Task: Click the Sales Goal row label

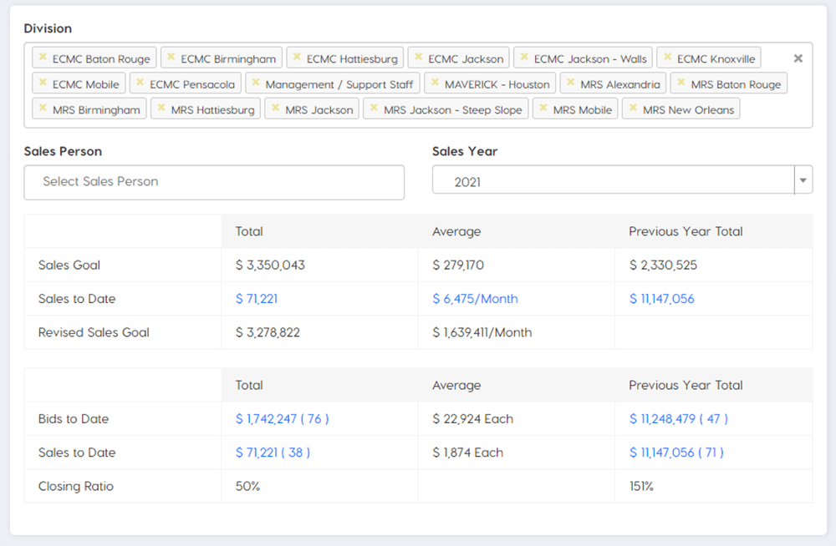Action: pos(69,265)
